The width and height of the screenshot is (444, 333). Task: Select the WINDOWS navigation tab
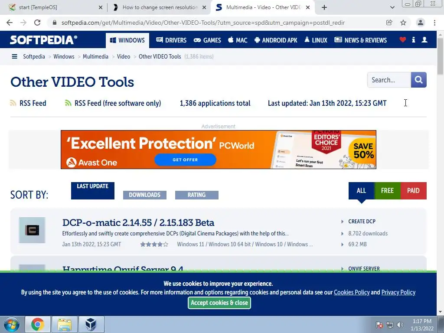click(127, 40)
